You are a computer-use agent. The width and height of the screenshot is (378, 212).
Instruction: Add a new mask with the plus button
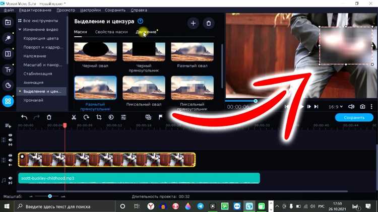pyautogui.click(x=193, y=23)
